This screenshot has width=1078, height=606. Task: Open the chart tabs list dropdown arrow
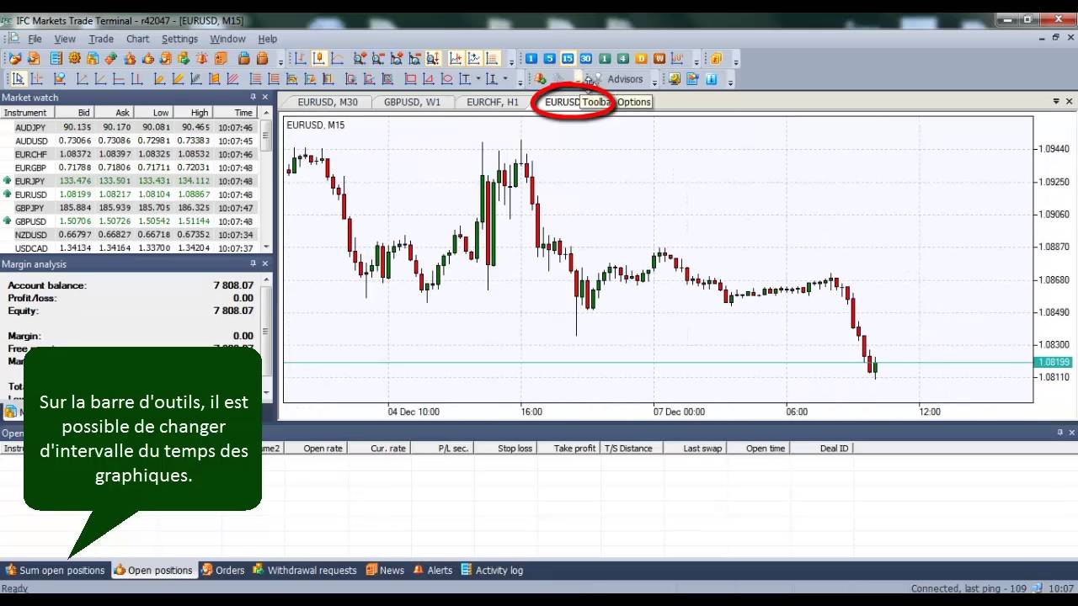pyautogui.click(x=1056, y=102)
